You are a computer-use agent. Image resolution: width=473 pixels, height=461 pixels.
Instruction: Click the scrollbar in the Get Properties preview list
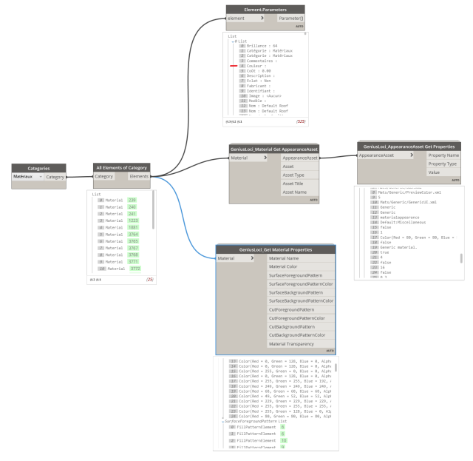tap(461, 258)
